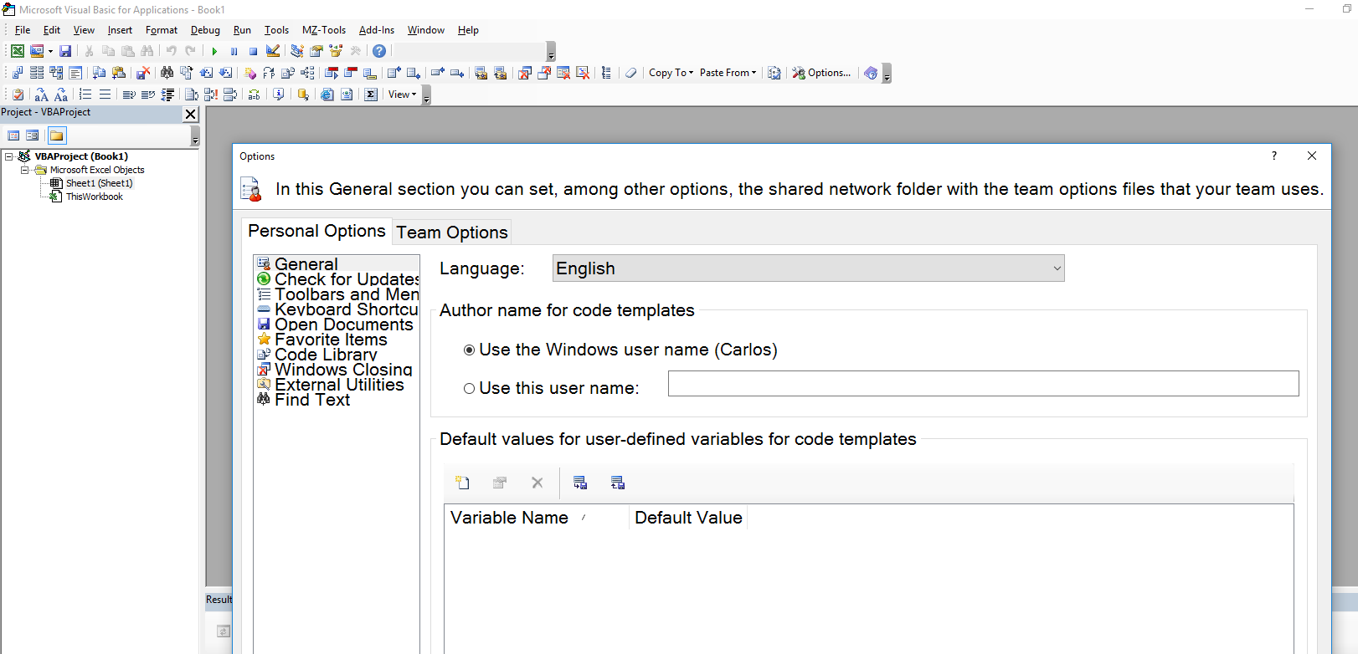This screenshot has height=654, width=1358.
Task: Click the Break pause icon
Action: coord(234,51)
